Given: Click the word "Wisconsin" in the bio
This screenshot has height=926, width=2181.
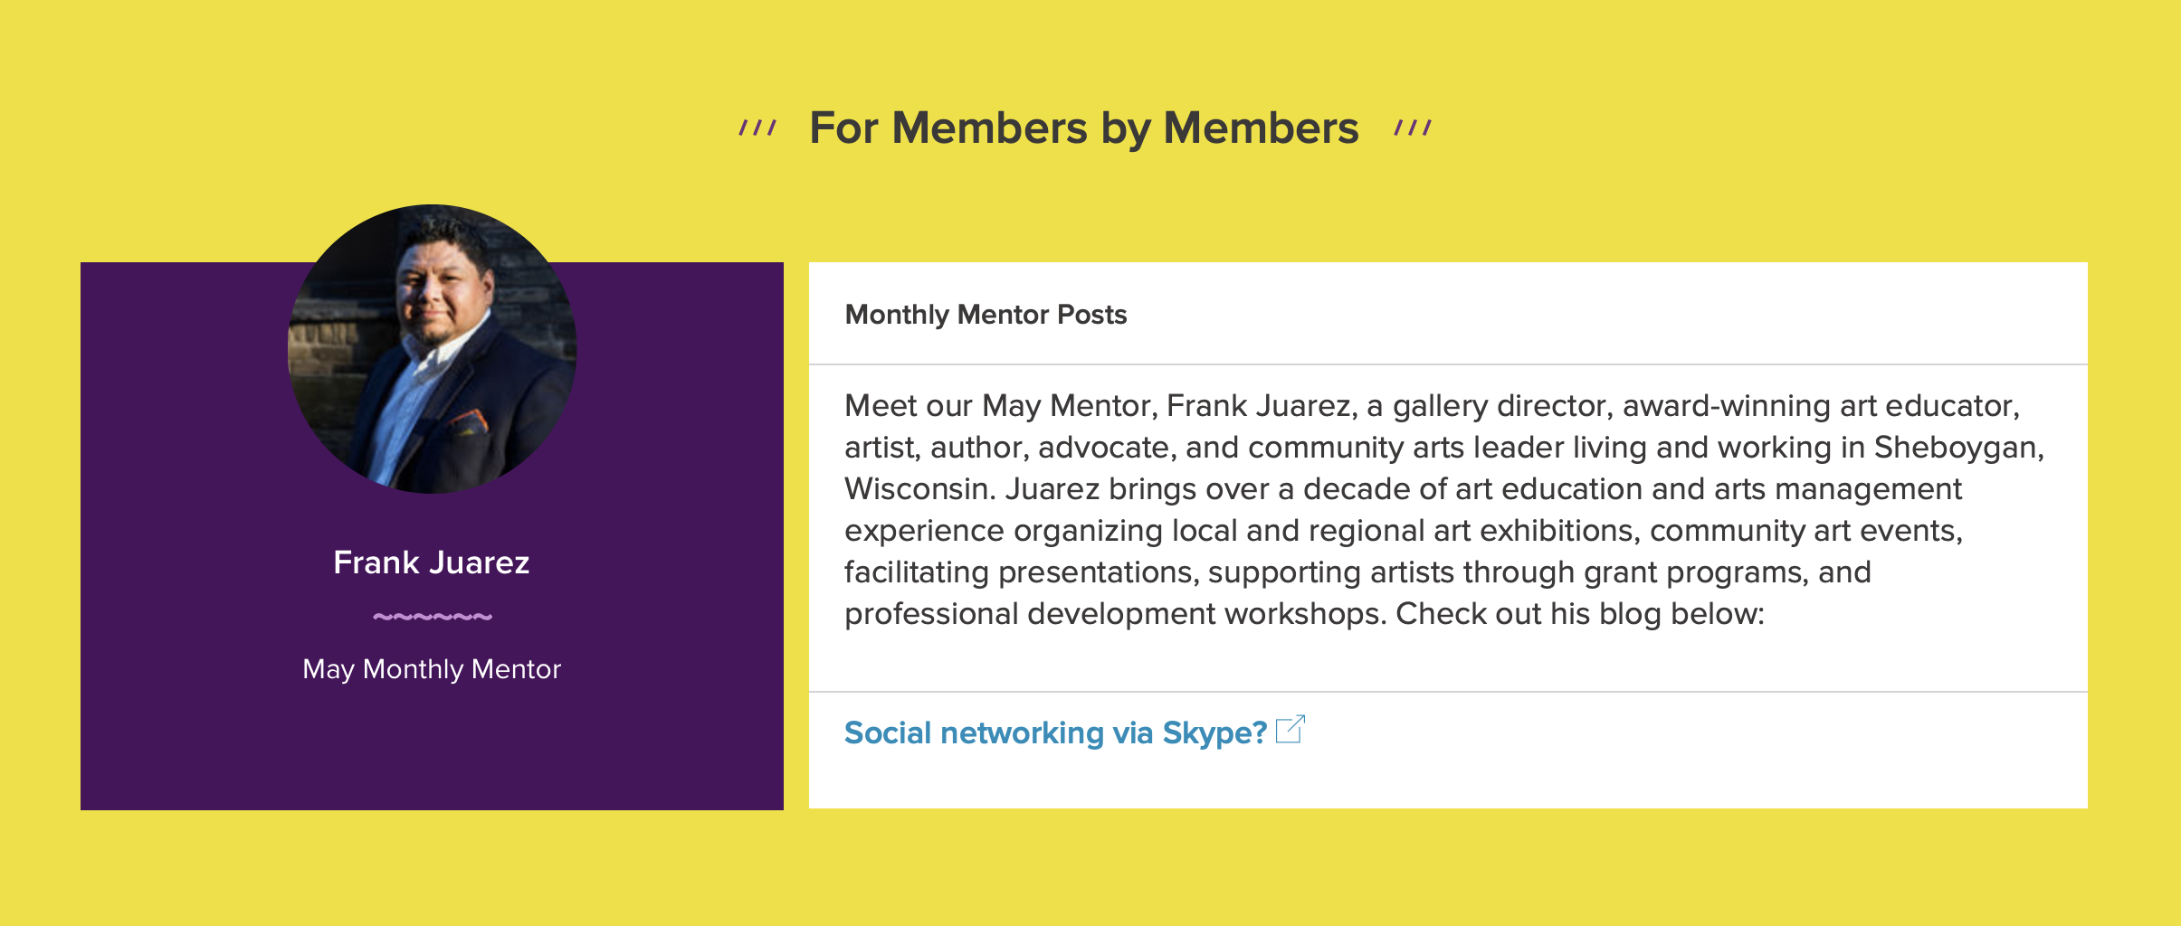Looking at the screenshot, I should (x=919, y=489).
